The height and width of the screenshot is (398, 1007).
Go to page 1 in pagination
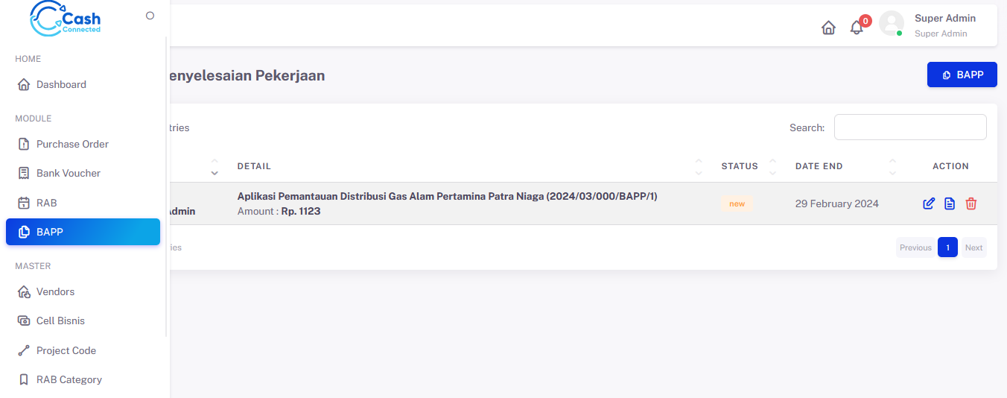(947, 247)
